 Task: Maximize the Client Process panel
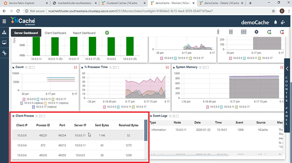[x=44, y=116]
